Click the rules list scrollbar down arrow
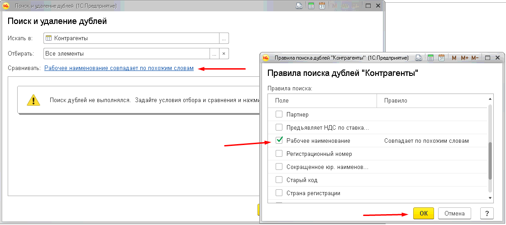Screen dimensions: 506x225 click(490, 198)
